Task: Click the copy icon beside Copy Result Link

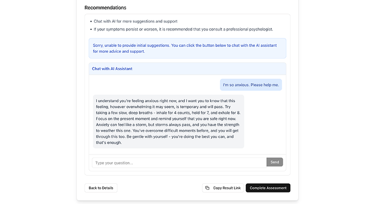Action: (x=208, y=188)
